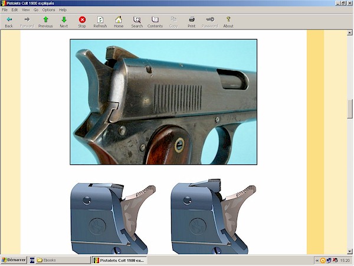Image resolution: width=354 pixels, height=266 pixels.
Task: Open the File menu
Action: click(5, 9)
